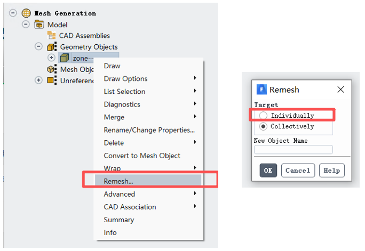Collapse the Model tree node
The image size is (365, 251).
(x=26, y=24)
